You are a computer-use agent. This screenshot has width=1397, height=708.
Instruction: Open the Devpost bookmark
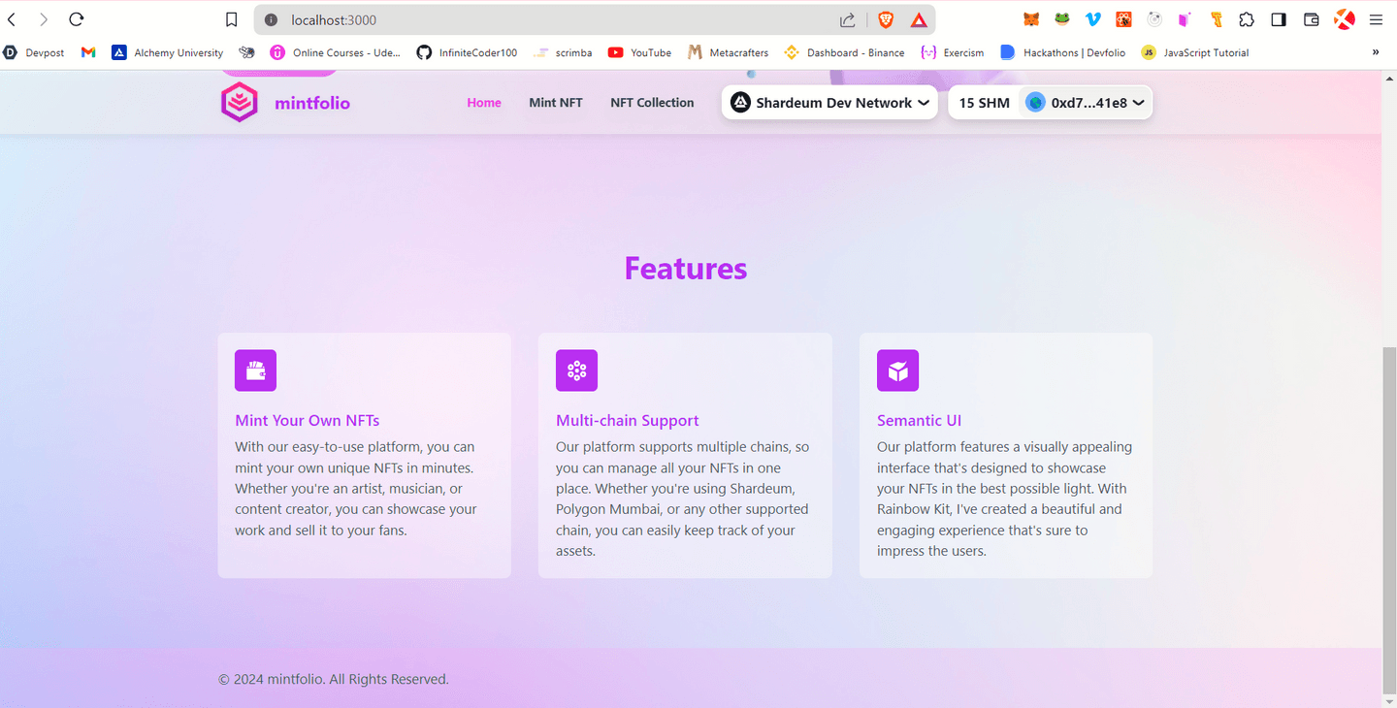click(34, 52)
